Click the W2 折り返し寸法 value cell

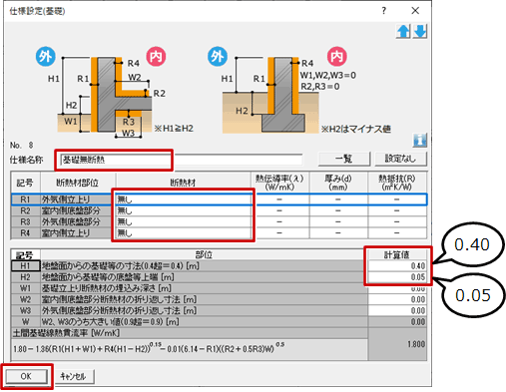point(397,299)
